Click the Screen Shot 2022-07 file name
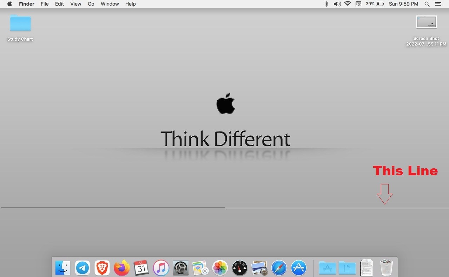This screenshot has height=277, width=449. click(x=426, y=41)
